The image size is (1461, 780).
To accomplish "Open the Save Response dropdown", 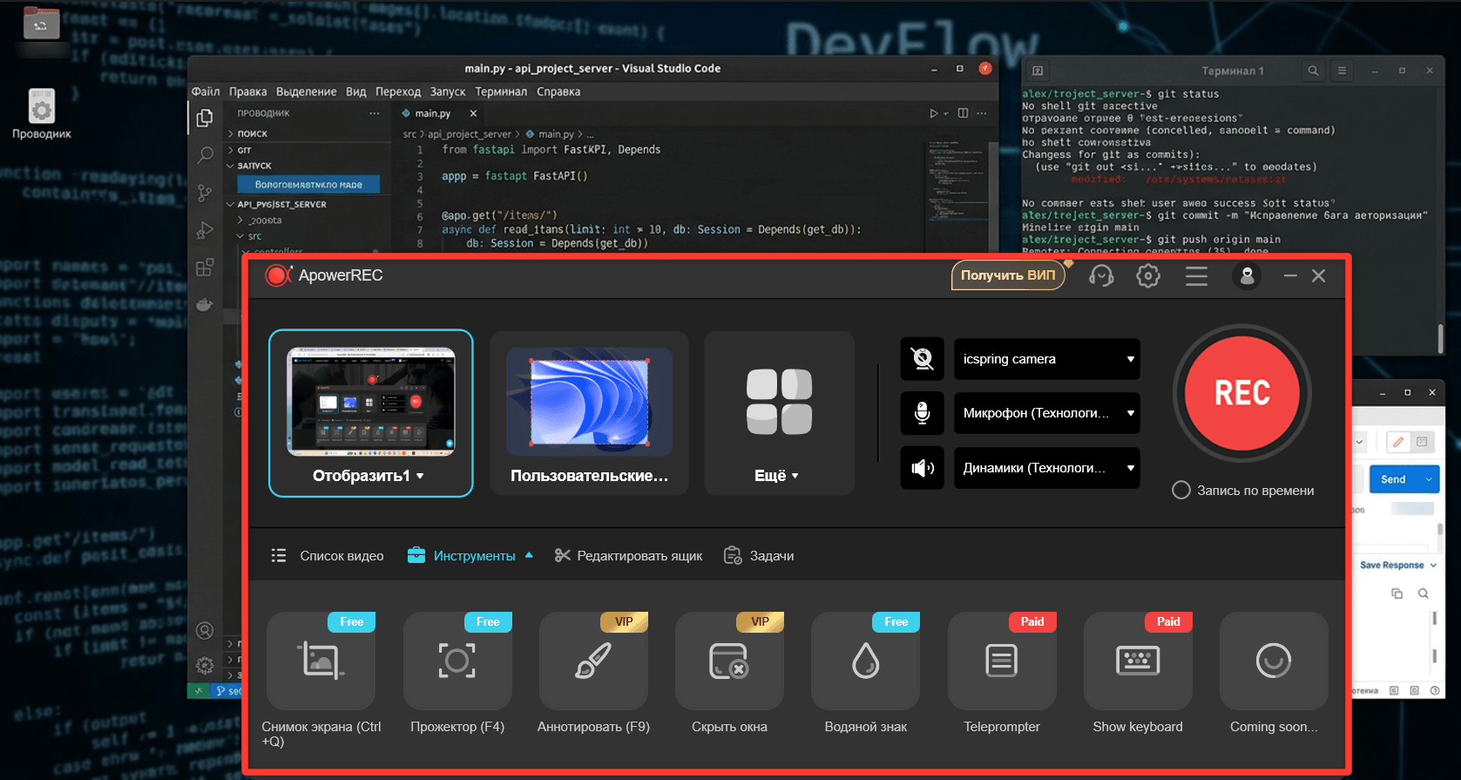I will click(x=1398, y=566).
